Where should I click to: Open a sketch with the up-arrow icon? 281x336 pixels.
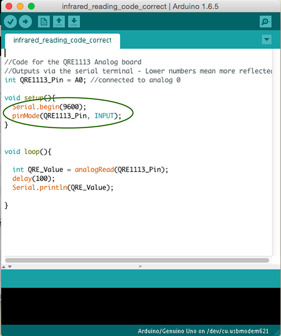tap(59, 22)
